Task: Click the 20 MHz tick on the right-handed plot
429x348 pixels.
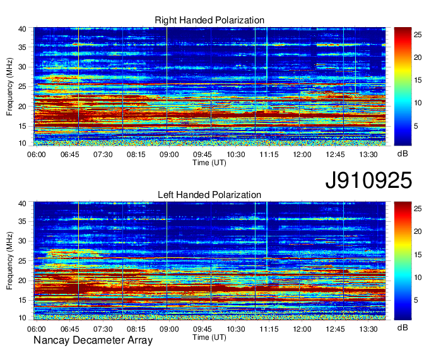Action: (22, 107)
